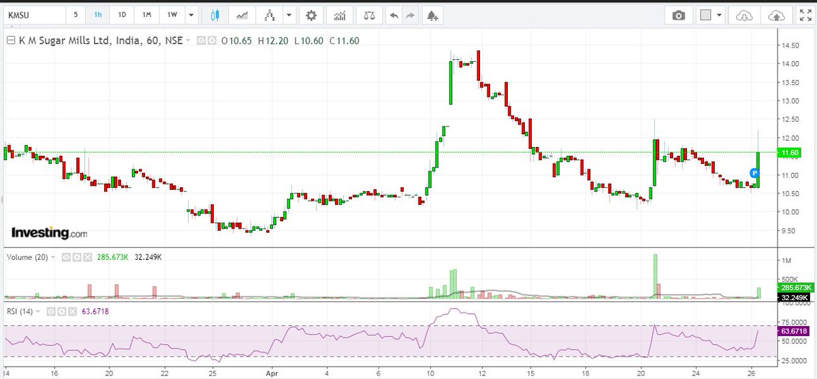The width and height of the screenshot is (817, 379).
Task: Click the O10.65 open value
Action: [236, 41]
